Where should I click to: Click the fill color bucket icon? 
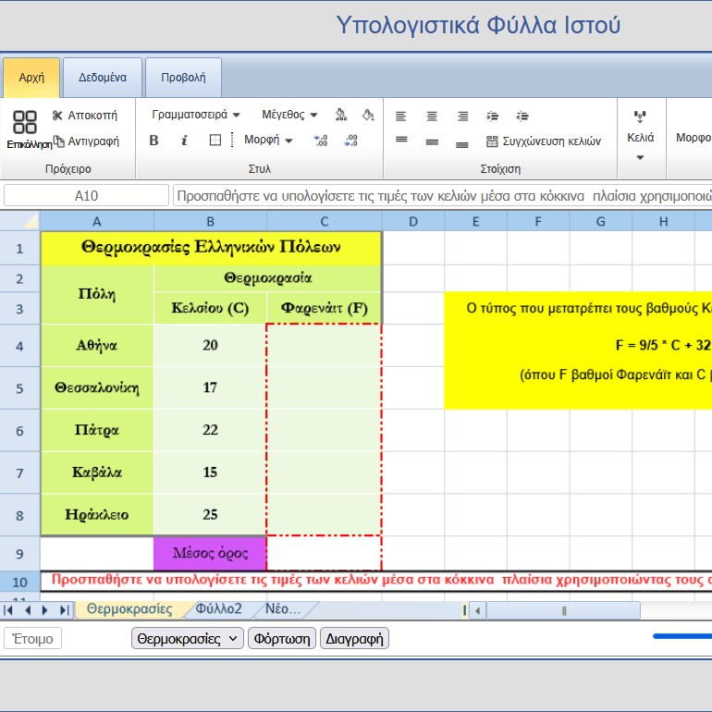pos(368,115)
